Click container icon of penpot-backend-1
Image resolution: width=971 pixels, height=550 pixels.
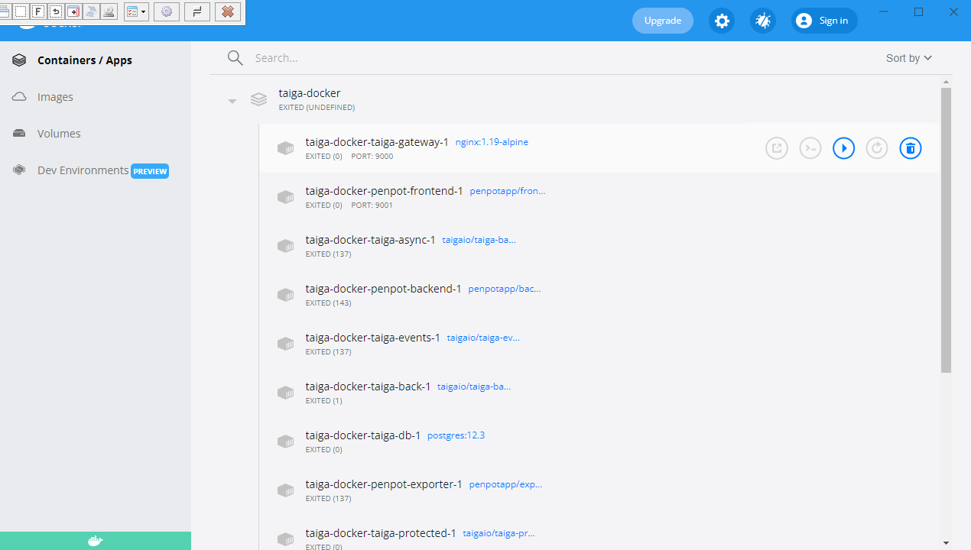pos(285,295)
